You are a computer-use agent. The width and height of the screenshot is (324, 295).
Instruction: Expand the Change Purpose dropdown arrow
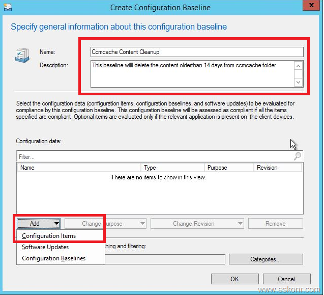coord(142,223)
